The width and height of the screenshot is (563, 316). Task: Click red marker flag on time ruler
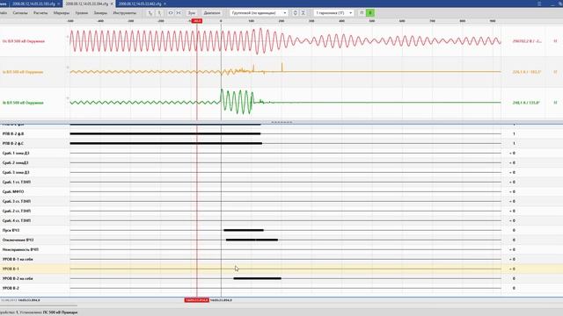pyautogui.click(x=197, y=21)
